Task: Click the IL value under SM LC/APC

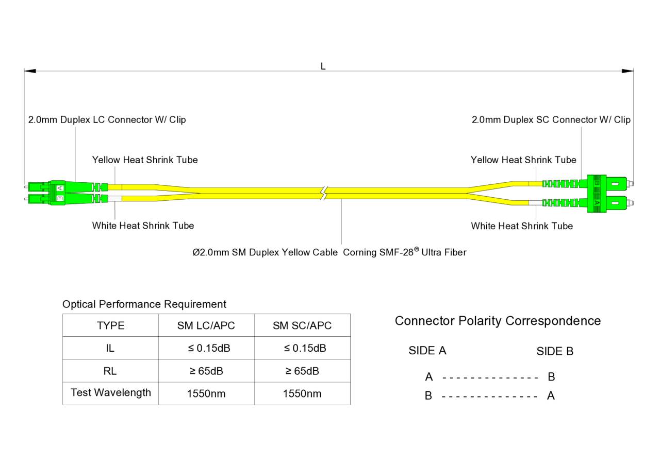Action: (206, 348)
